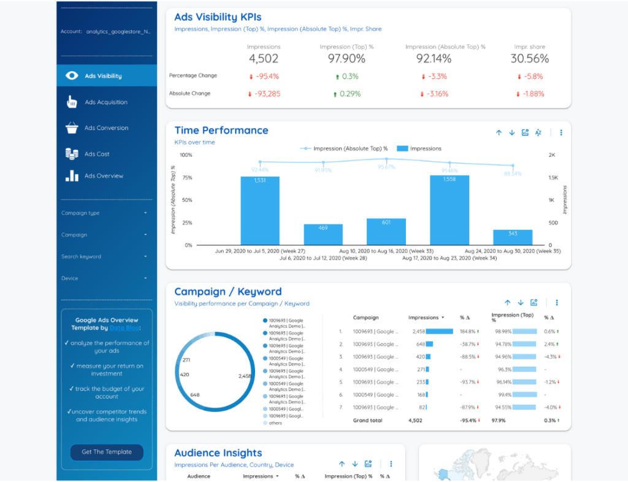Click the A-Z sort icon on Time Performance
This screenshot has height=482, width=628.
point(537,132)
